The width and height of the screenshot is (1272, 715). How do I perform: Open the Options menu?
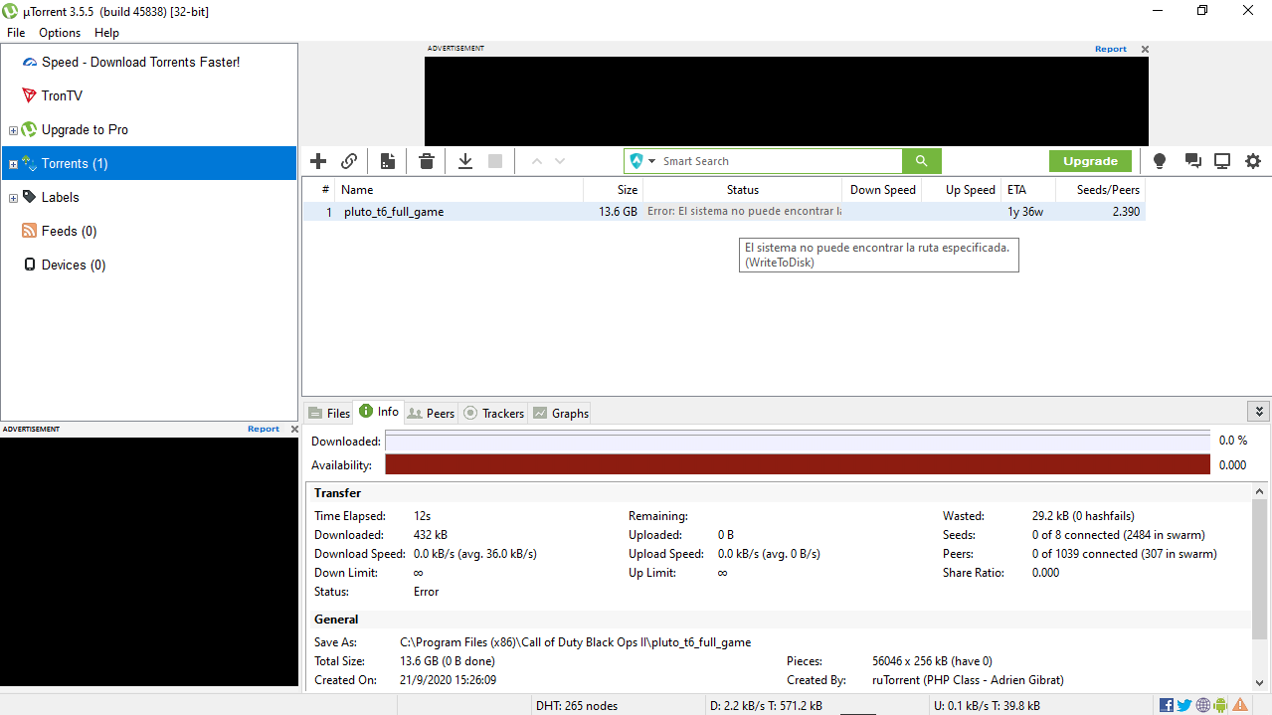(60, 33)
